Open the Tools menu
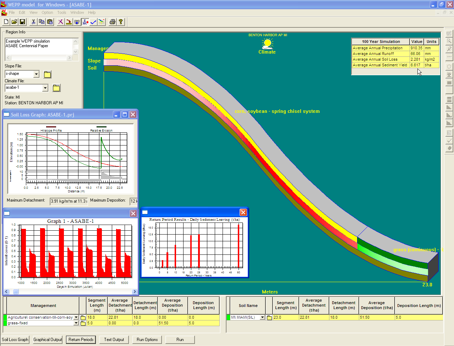Viewport: 454px width, 346px height. [x=62, y=12]
